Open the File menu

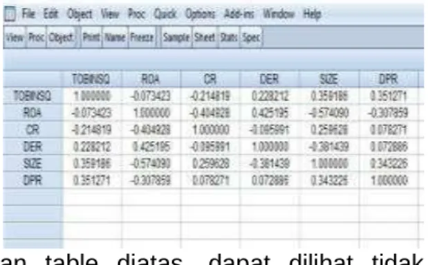coord(28,14)
